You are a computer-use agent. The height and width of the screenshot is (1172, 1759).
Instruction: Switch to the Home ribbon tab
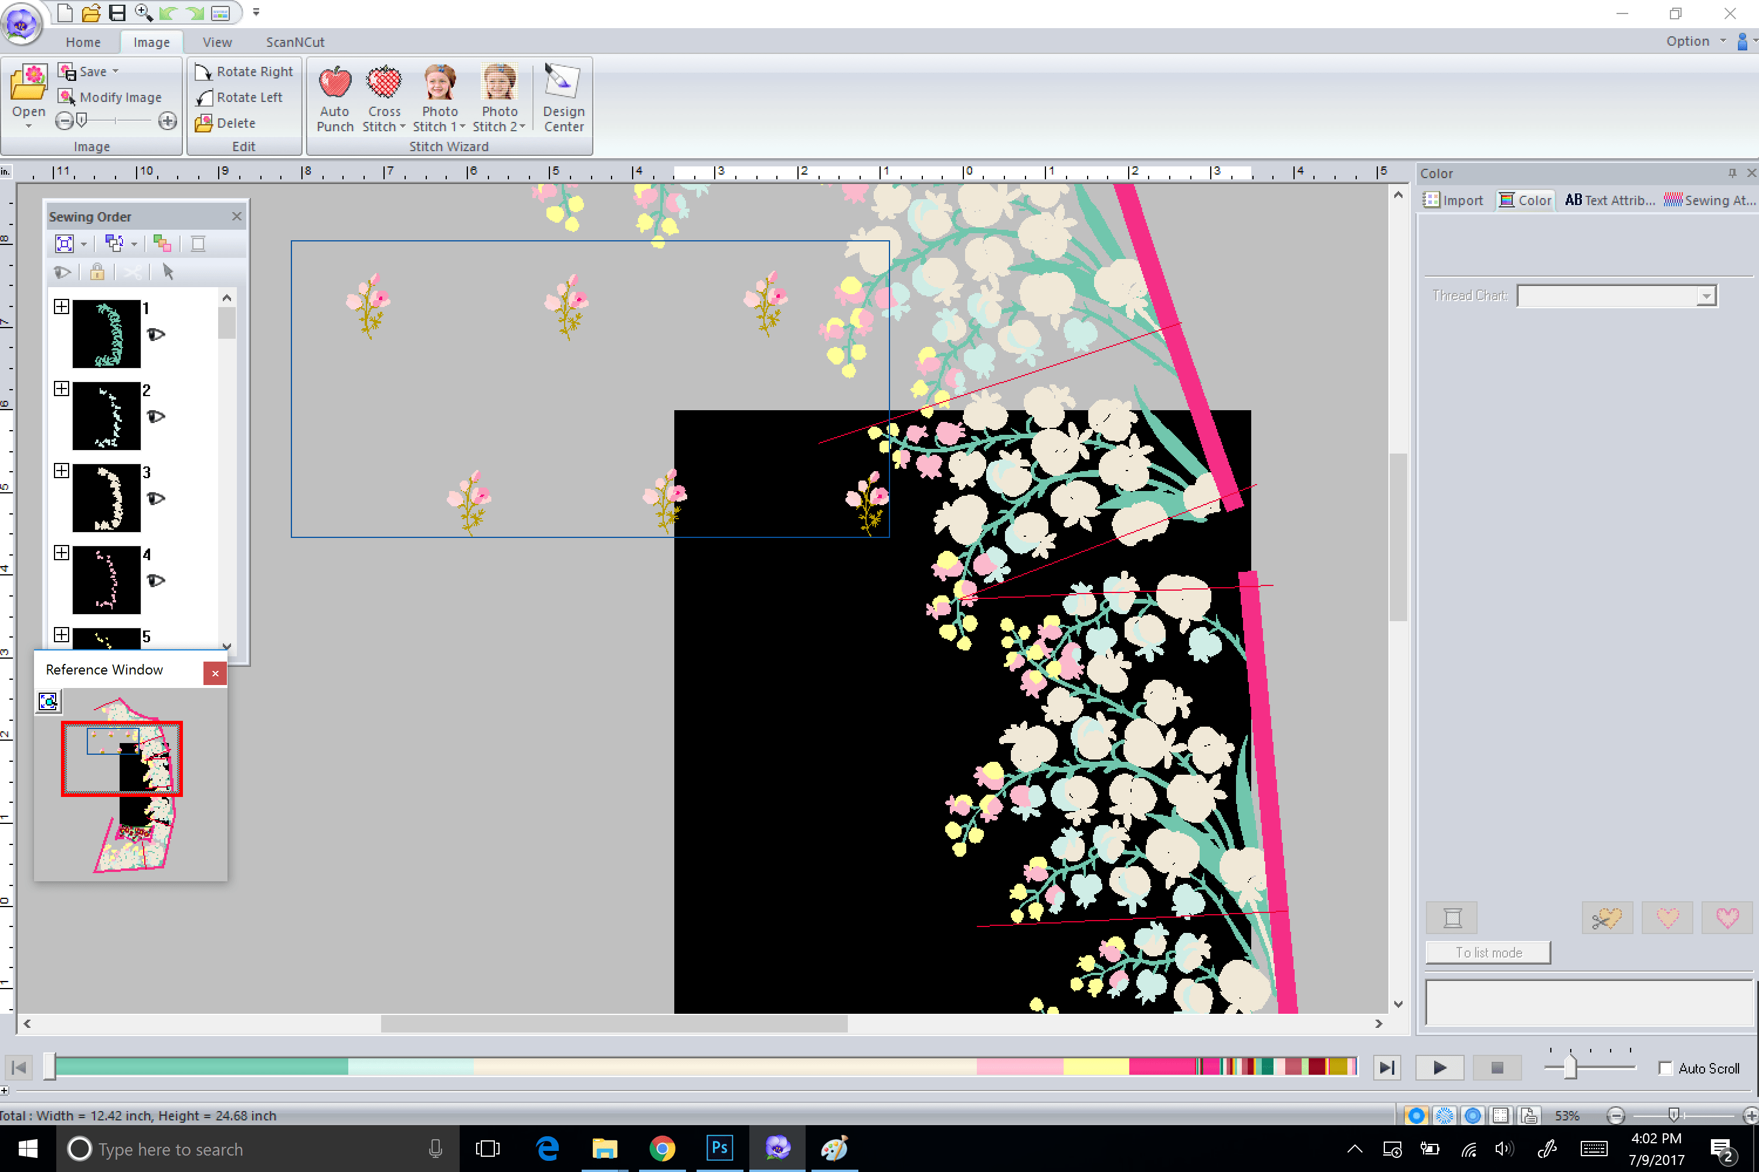coord(82,42)
